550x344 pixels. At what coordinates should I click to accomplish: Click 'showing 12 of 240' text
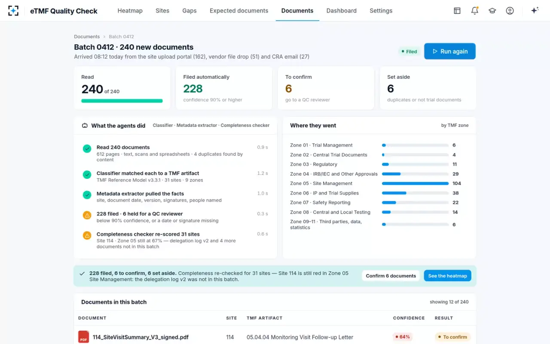click(x=449, y=302)
